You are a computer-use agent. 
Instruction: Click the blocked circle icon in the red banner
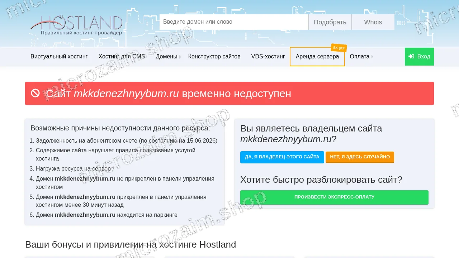(35, 93)
